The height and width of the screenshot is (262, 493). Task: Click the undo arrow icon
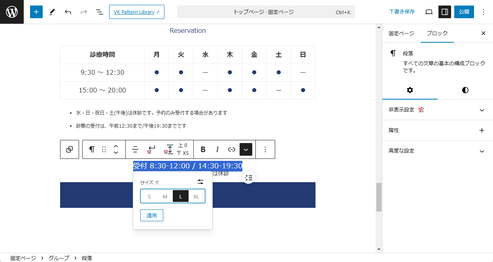point(68,12)
